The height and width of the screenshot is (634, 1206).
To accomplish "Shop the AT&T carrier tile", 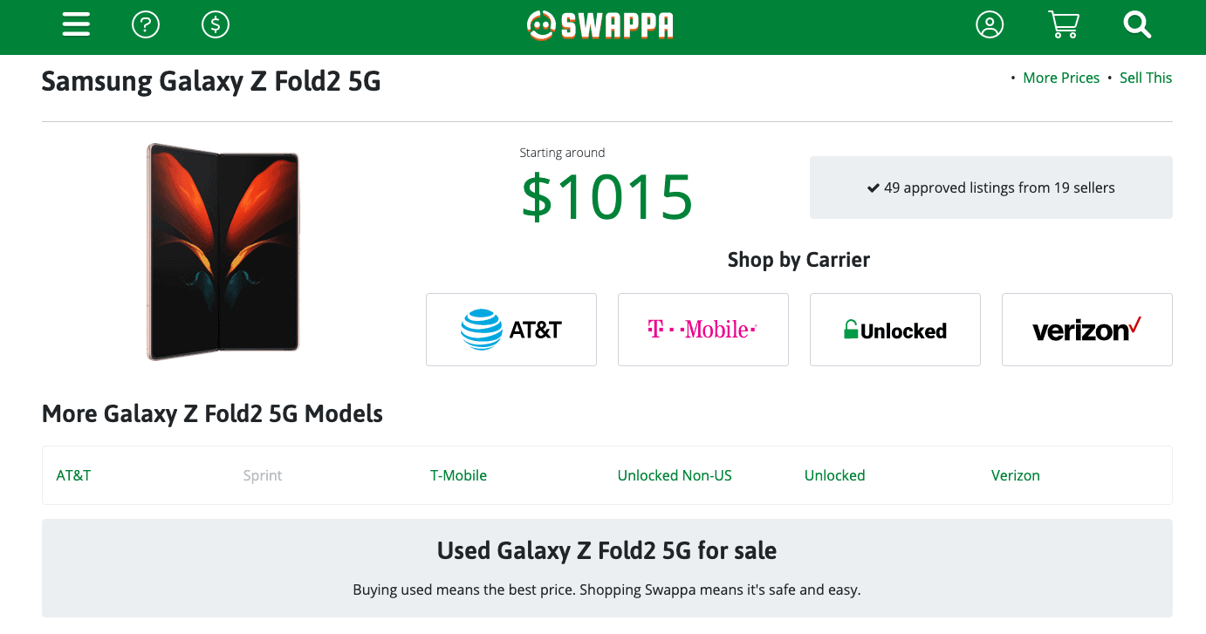I will tap(511, 330).
